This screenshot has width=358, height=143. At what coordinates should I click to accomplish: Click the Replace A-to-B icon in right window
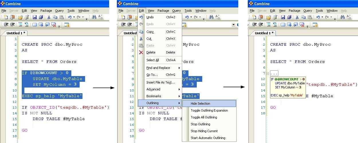click(x=349, y=17)
